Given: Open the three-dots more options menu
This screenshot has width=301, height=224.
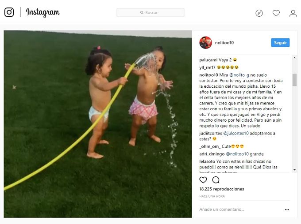Looking at the screenshot, I should tap(287, 209).
